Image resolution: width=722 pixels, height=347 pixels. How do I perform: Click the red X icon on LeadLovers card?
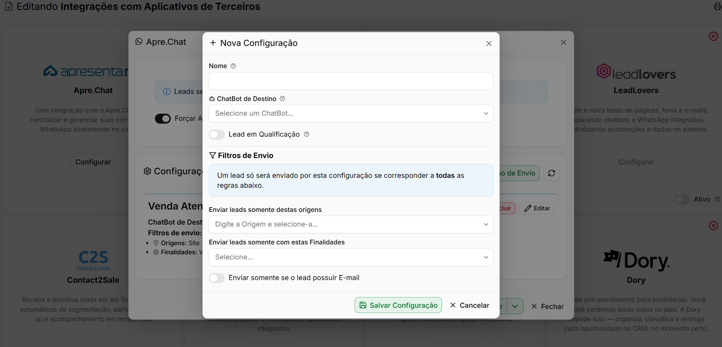[x=713, y=36]
